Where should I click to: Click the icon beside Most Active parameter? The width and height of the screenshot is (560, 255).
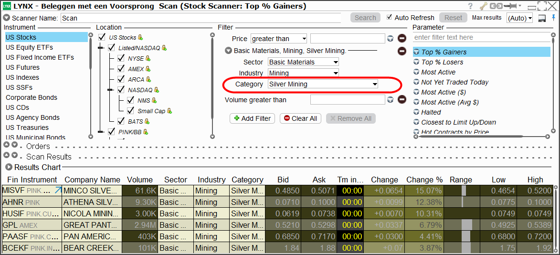click(x=416, y=72)
